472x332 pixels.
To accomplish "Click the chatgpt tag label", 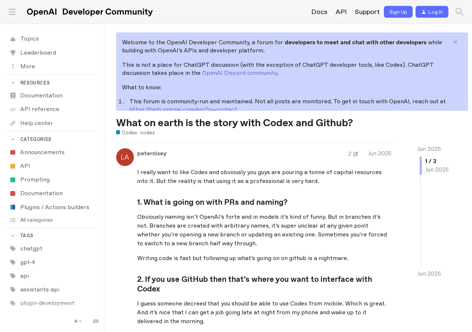I will click(x=31, y=249).
